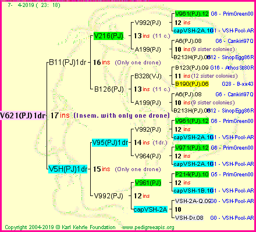Open the green V216(PJ) entry
Screen dimensions: 256x232
tap(108, 36)
